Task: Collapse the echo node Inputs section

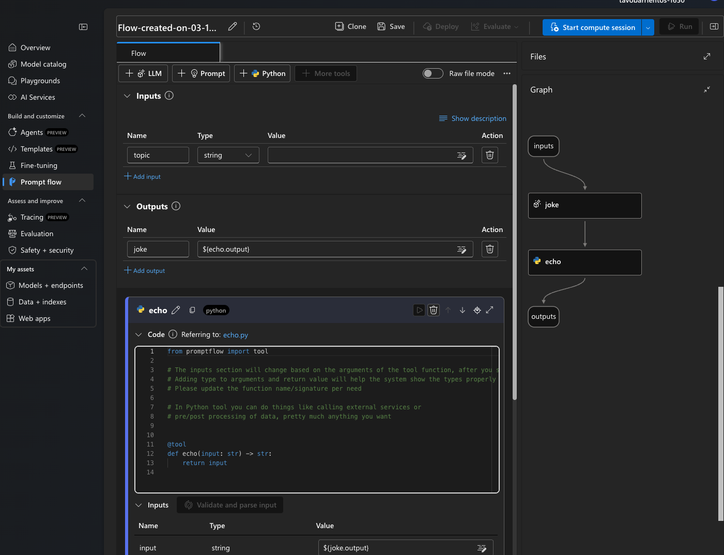Action: (x=138, y=505)
